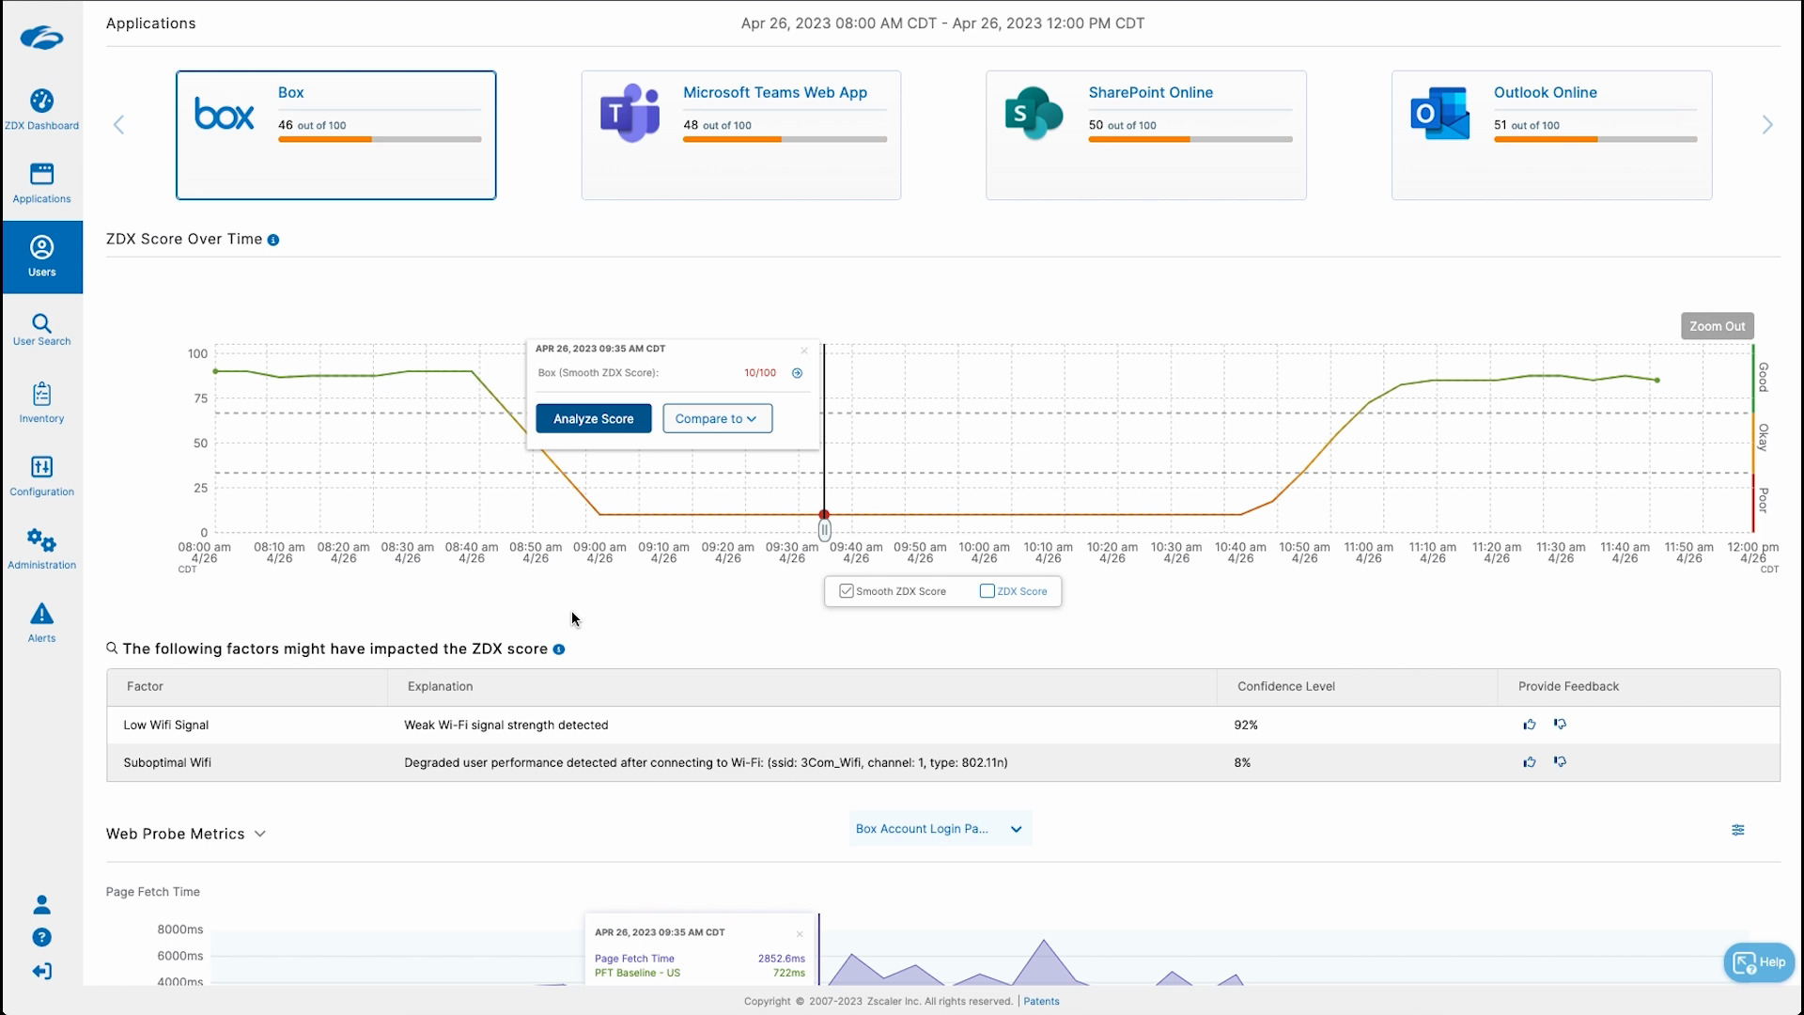Click the Factor column header
This screenshot has height=1015, width=1804.
click(x=145, y=687)
